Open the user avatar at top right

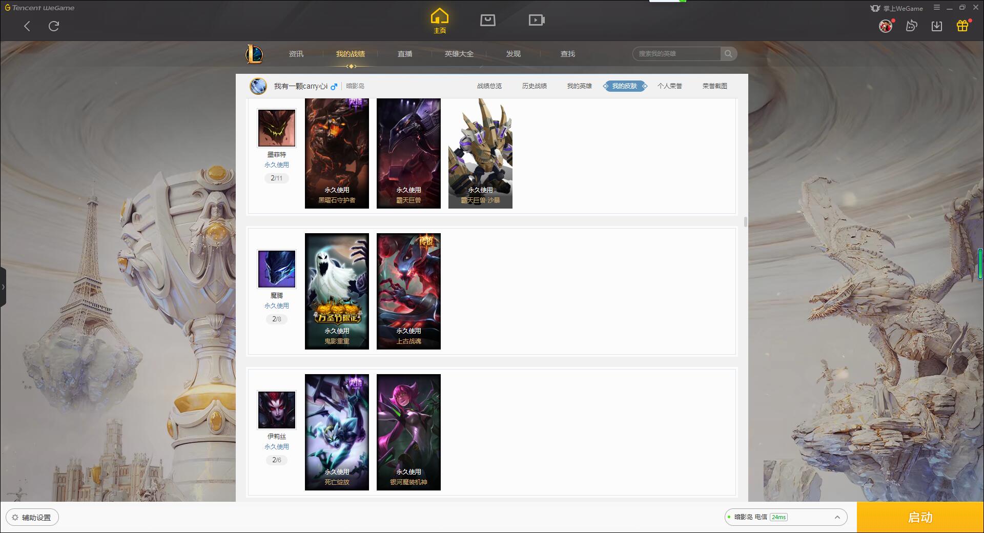coord(886,26)
